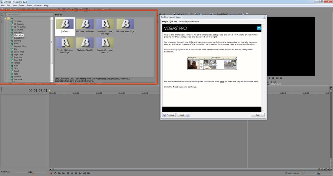Quit the Vegas overview tutorial
This screenshot has width=333, height=176.
[258, 115]
